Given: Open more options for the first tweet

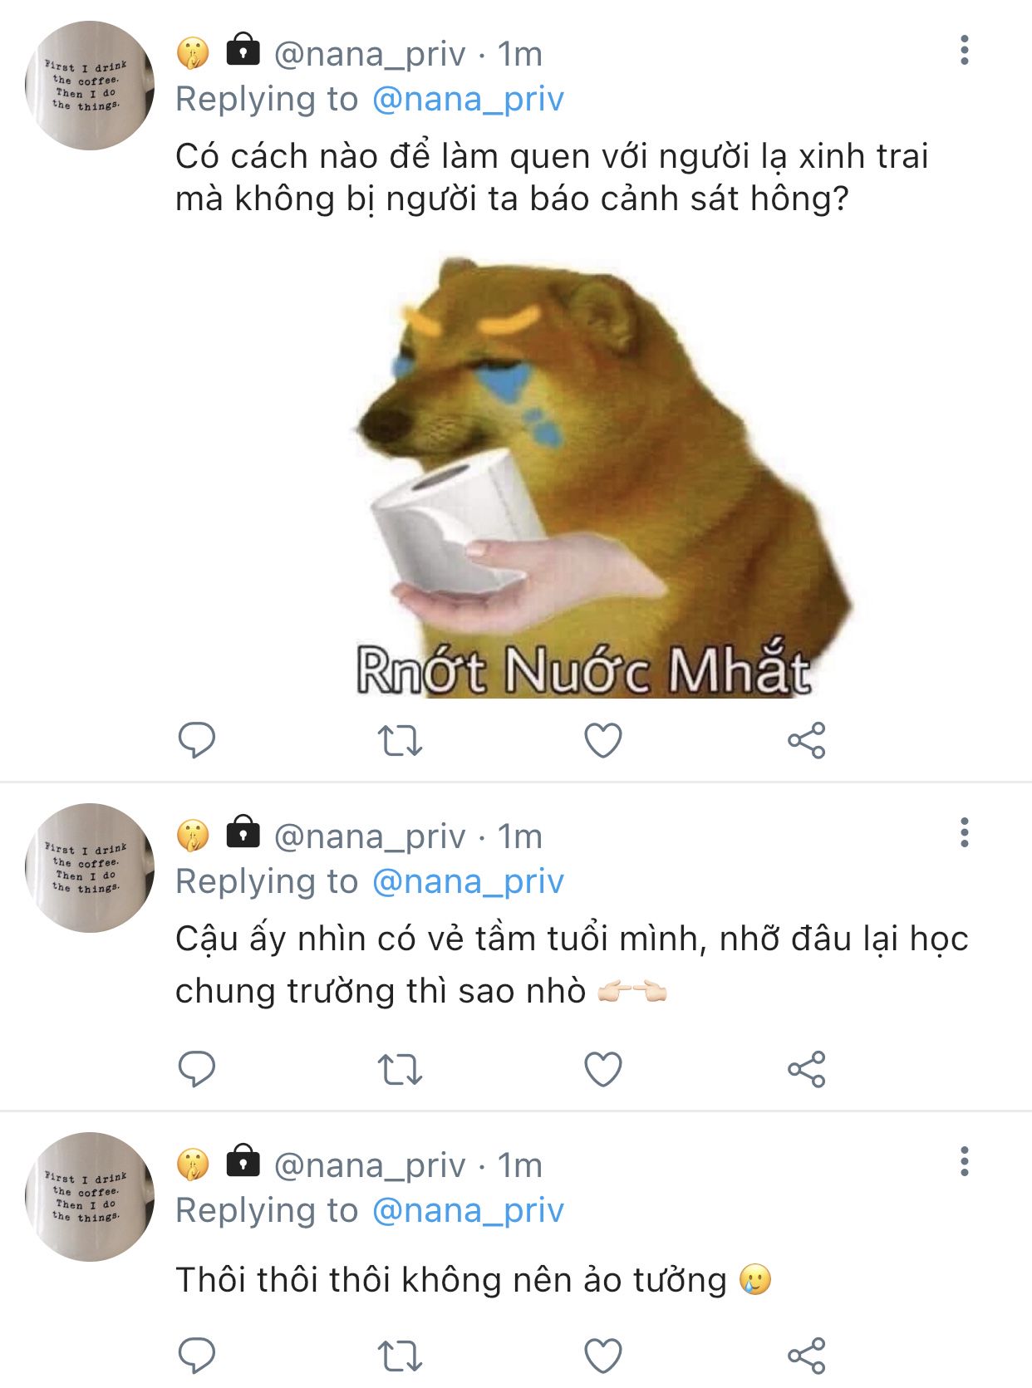Looking at the screenshot, I should (x=964, y=51).
